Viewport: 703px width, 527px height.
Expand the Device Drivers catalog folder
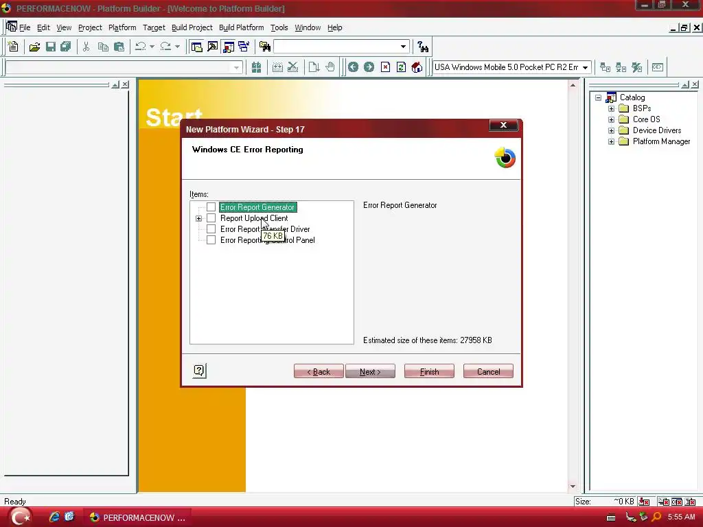(x=611, y=130)
